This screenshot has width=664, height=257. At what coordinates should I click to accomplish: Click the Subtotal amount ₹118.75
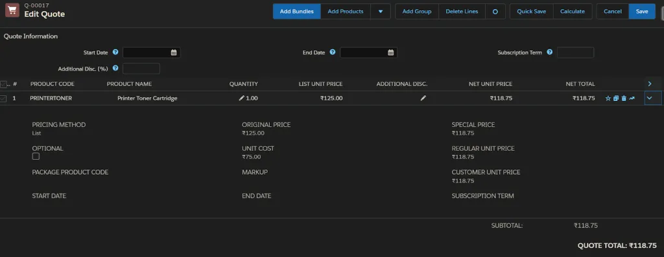tap(586, 226)
